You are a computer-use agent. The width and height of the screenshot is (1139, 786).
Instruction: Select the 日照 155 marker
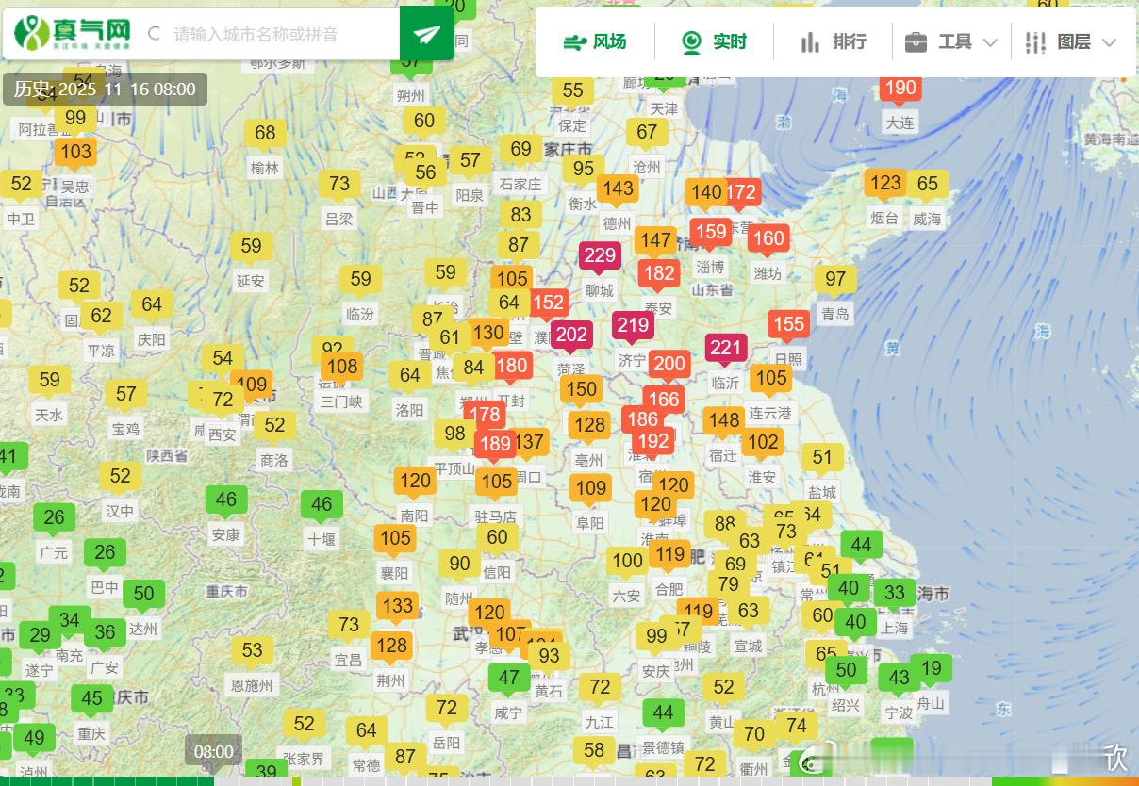pyautogui.click(x=788, y=327)
